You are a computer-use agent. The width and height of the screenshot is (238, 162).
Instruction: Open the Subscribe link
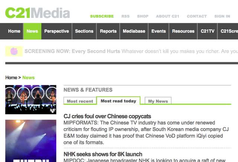coord(102,16)
